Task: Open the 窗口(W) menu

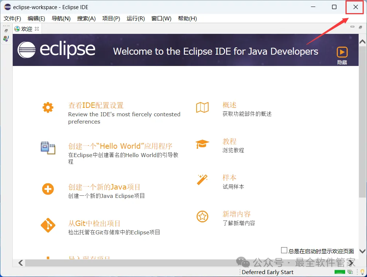Action: [x=161, y=18]
